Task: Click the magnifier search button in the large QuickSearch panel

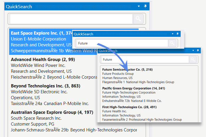Action: pos(138,19)
